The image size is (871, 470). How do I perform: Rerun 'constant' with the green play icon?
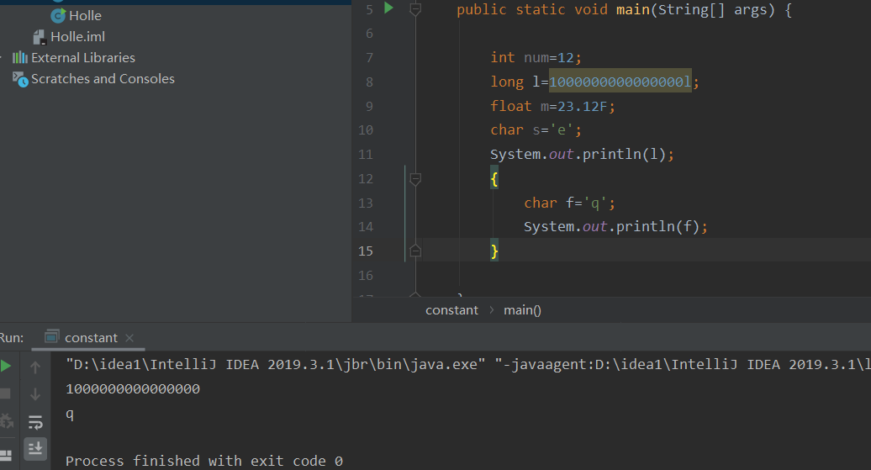[x=6, y=366]
